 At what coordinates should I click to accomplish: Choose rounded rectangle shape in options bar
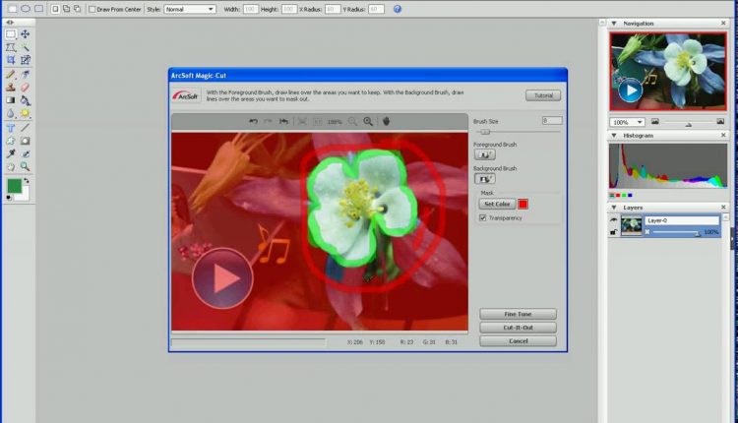(38, 9)
